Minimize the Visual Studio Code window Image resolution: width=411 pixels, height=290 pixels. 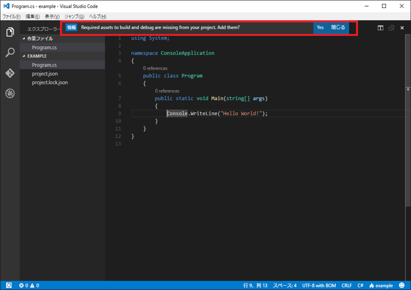click(367, 6)
